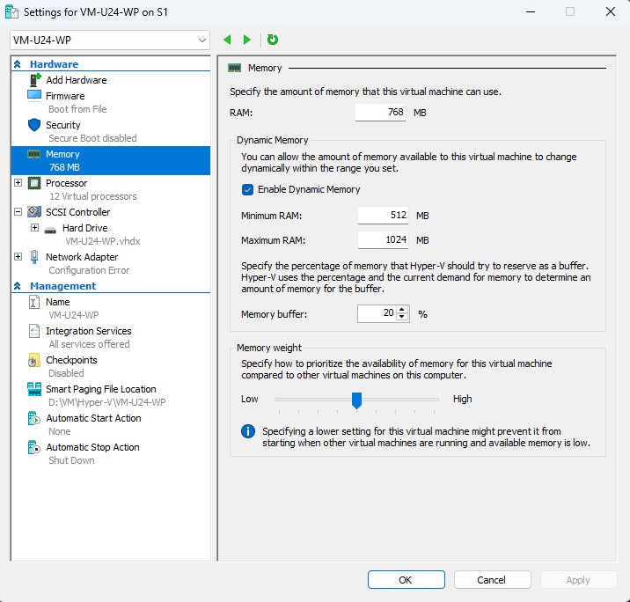
Task: Open the Integration Services icon
Action: pyautogui.click(x=34, y=331)
